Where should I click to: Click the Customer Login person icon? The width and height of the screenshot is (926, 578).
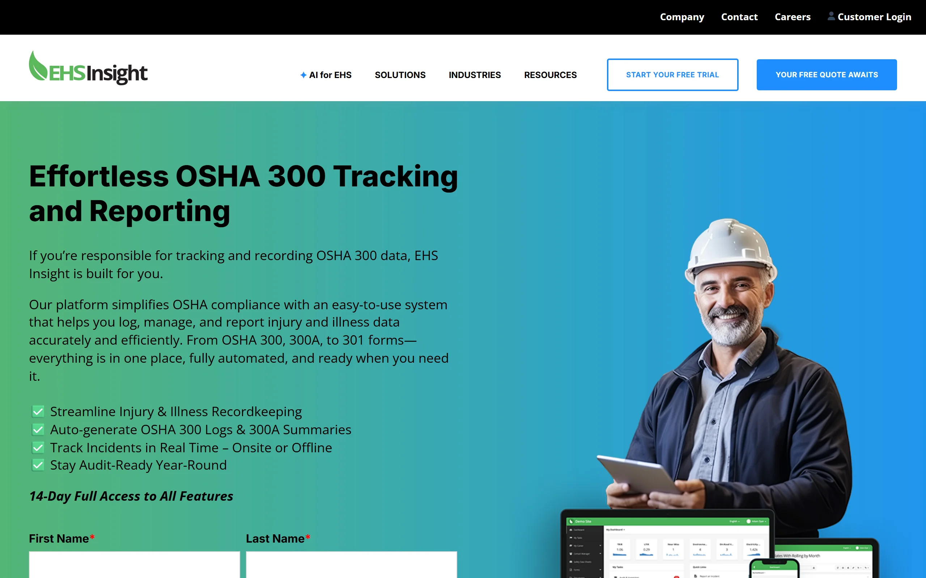pyautogui.click(x=831, y=16)
